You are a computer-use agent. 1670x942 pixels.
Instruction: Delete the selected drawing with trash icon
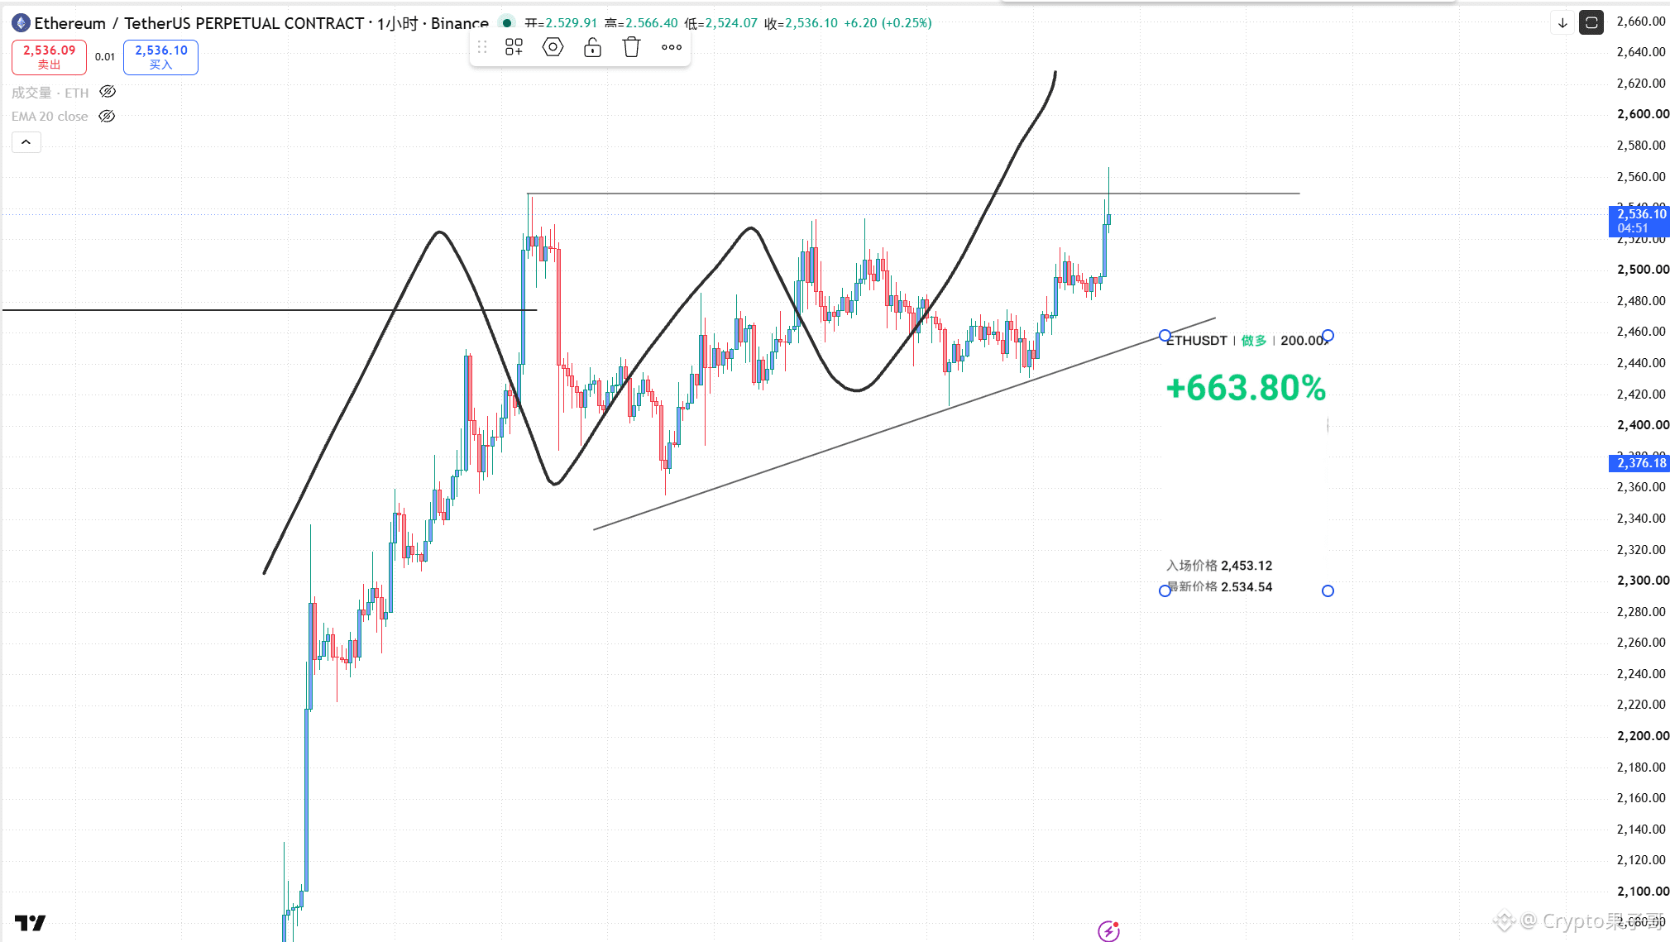point(632,47)
